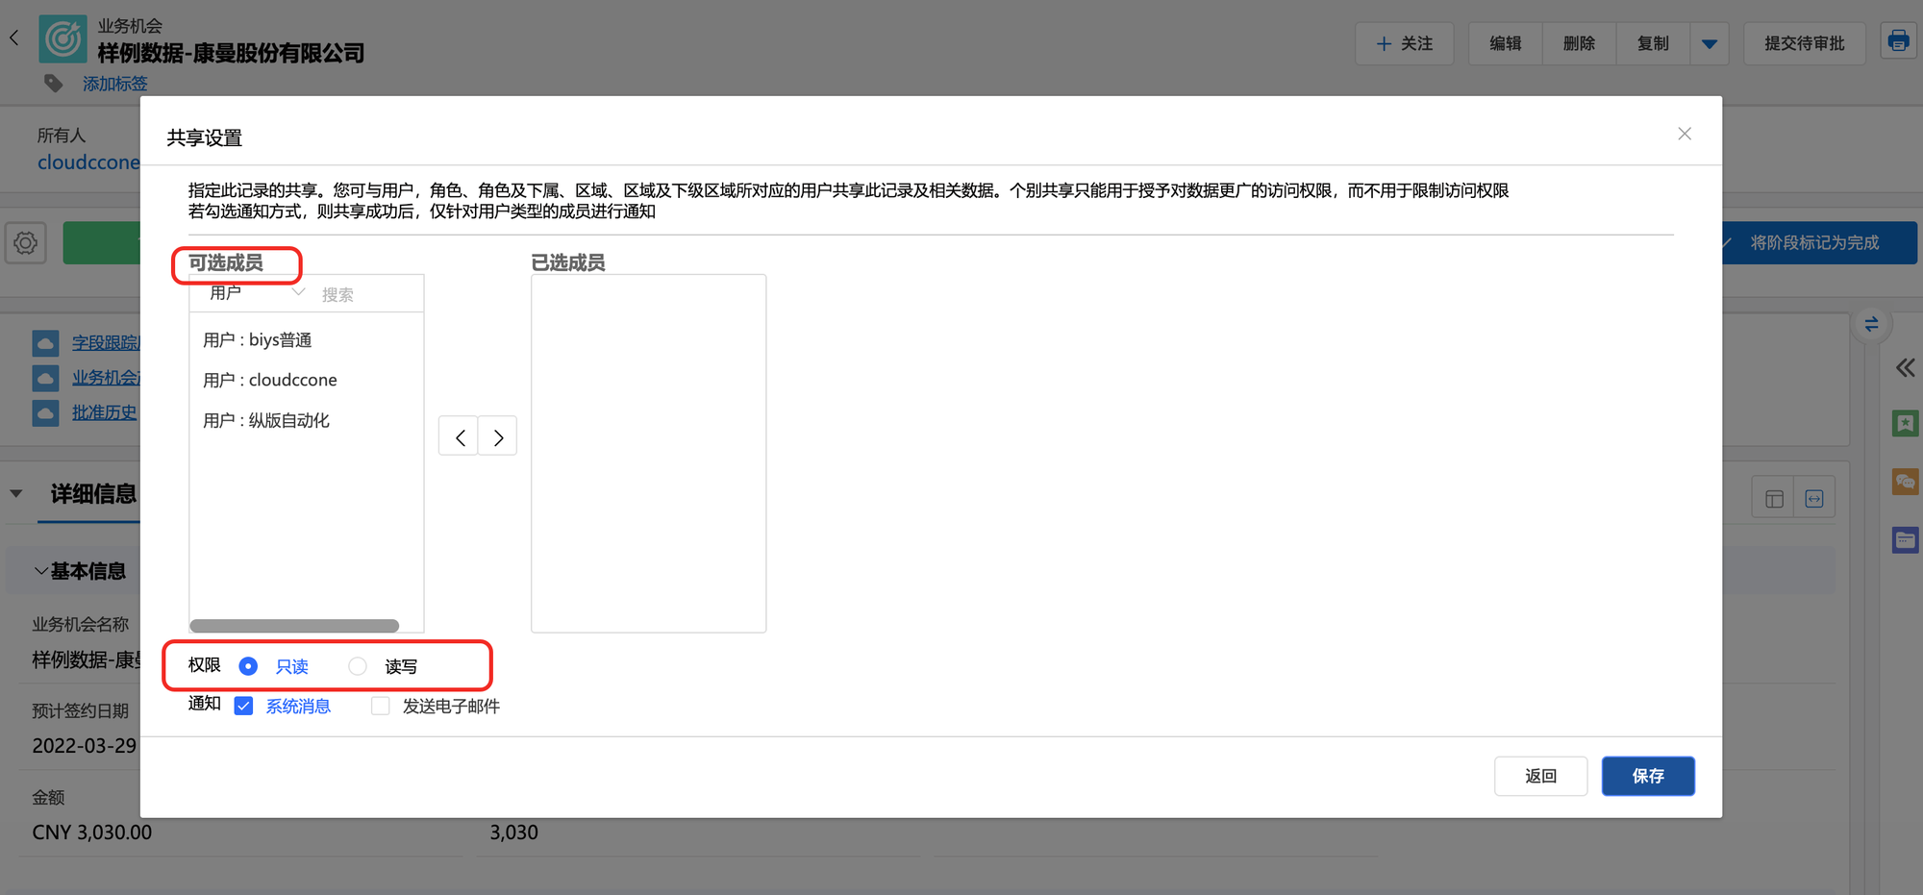Collapse the 详细信息 section triangle

coord(16,494)
